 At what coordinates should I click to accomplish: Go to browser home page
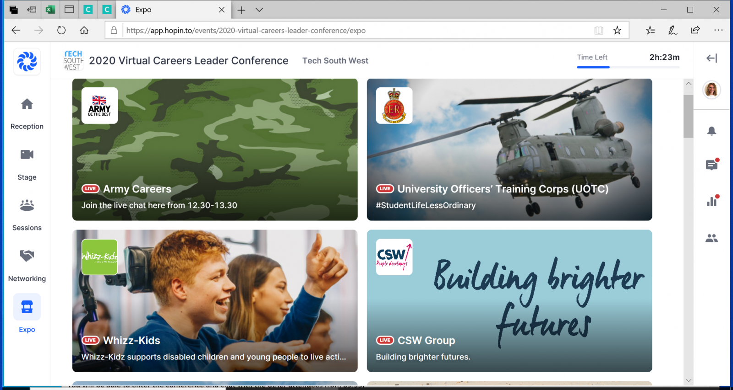(x=84, y=30)
